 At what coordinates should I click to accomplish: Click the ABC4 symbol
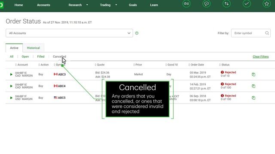(62, 86)
